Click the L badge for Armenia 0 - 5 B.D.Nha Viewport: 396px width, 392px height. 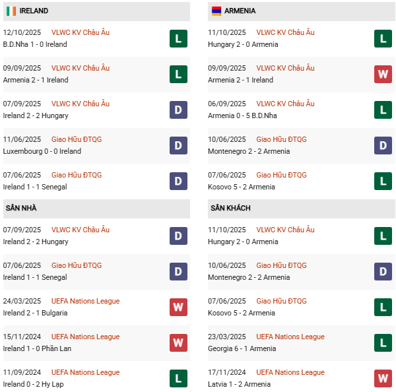383,110
